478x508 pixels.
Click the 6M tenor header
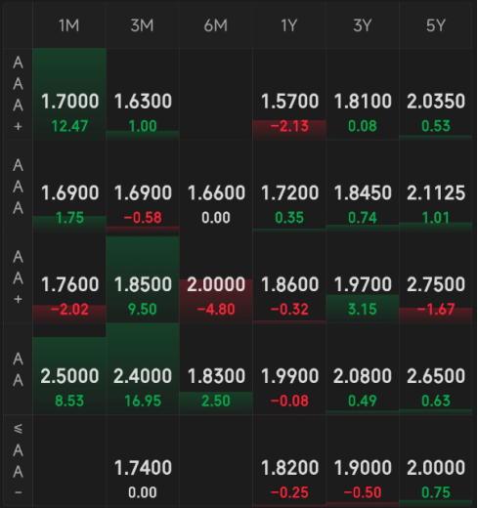pyautogui.click(x=216, y=25)
